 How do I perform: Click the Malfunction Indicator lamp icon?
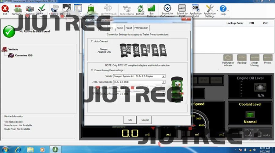[x=228, y=58]
